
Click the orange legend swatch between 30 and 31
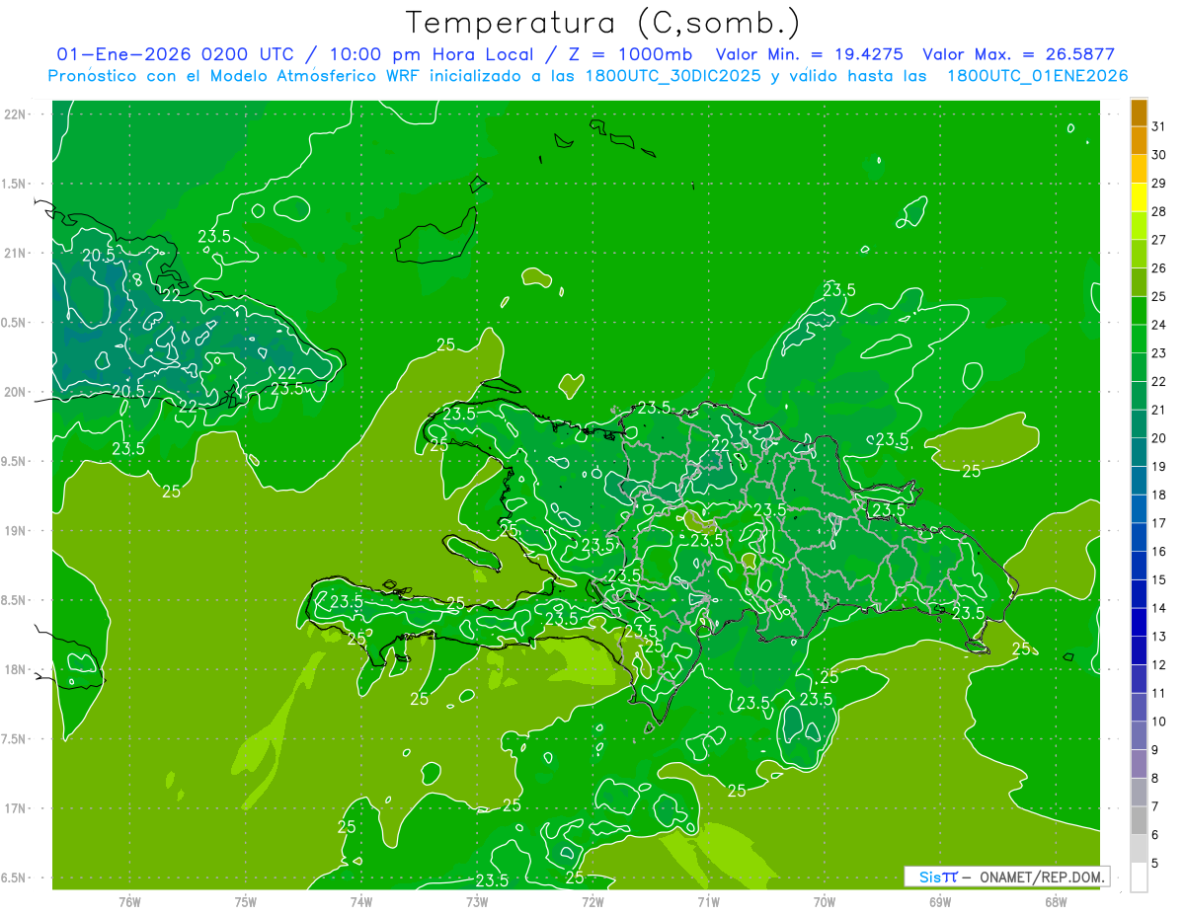[1139, 141]
